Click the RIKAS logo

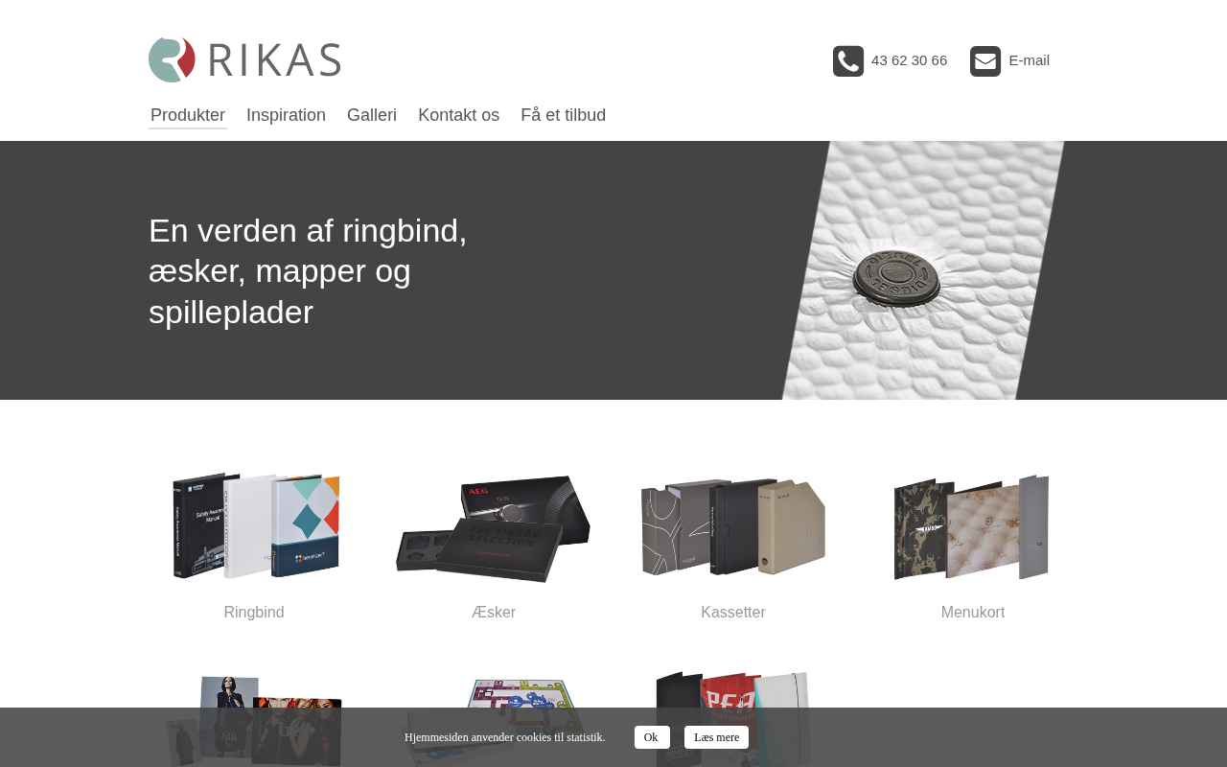click(x=245, y=59)
